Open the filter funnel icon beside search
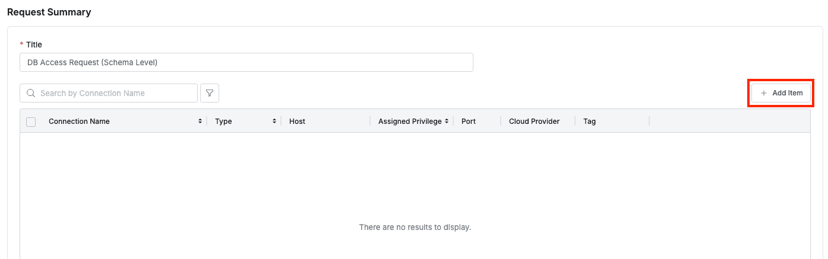This screenshot has height=259, width=828. [210, 93]
